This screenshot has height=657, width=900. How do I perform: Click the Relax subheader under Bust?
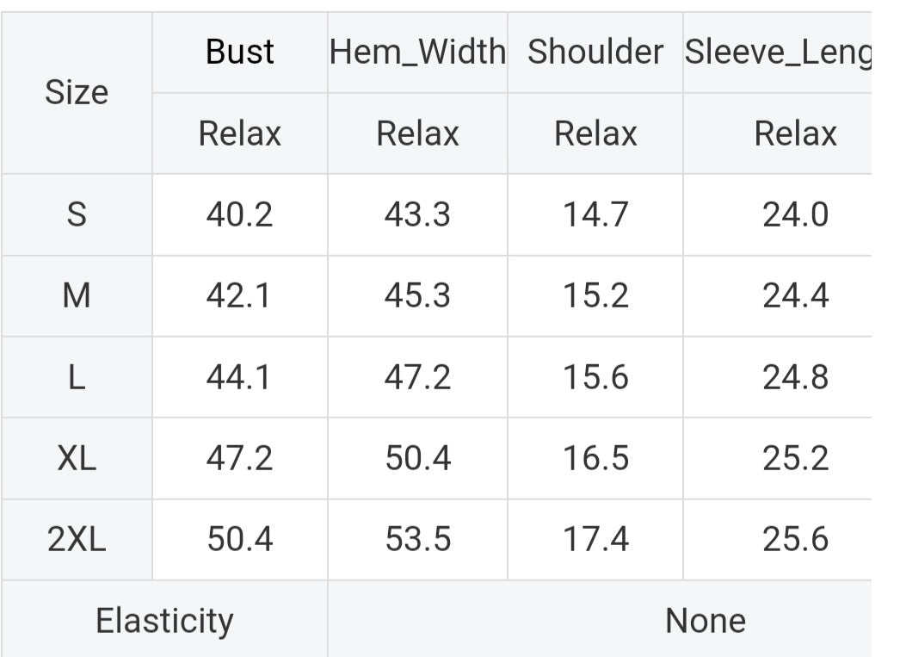(x=239, y=133)
